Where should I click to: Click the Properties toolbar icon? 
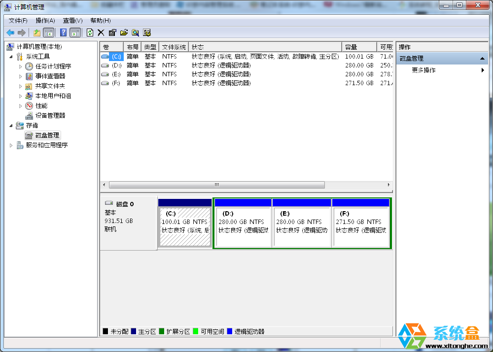pyautogui.click(x=112, y=32)
